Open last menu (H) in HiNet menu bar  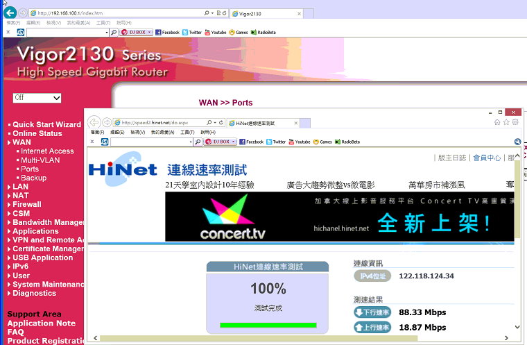click(208, 133)
